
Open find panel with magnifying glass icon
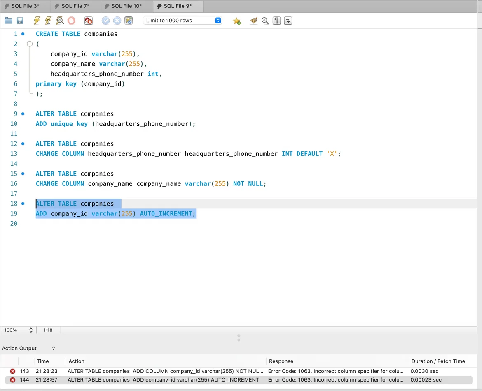[265, 21]
